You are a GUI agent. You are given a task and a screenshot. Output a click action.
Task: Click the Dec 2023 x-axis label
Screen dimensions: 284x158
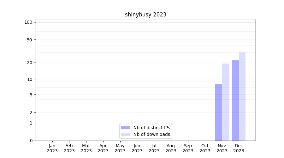coord(239,148)
